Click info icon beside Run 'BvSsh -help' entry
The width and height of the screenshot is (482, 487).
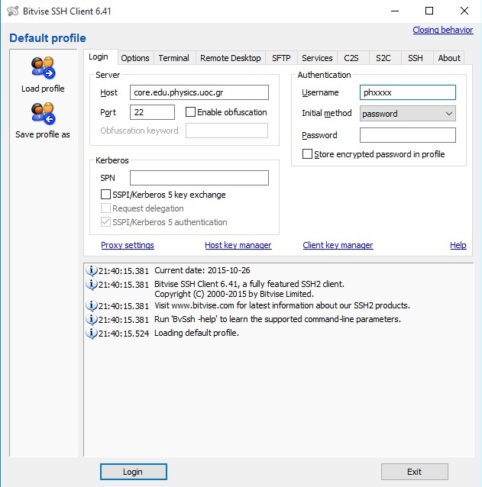[91, 320]
